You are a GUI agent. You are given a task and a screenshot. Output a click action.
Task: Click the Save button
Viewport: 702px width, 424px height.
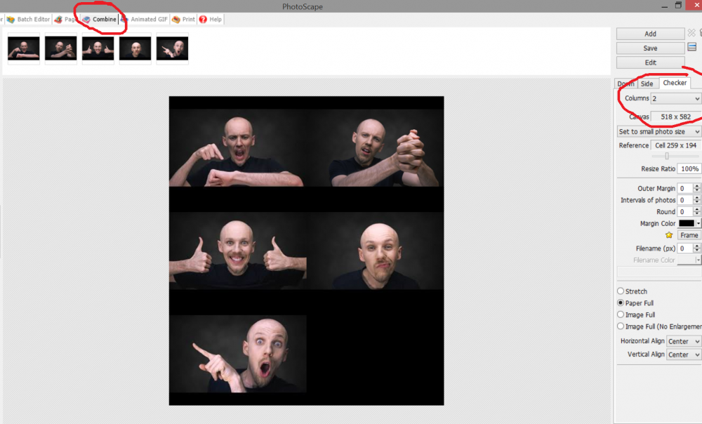click(x=650, y=48)
